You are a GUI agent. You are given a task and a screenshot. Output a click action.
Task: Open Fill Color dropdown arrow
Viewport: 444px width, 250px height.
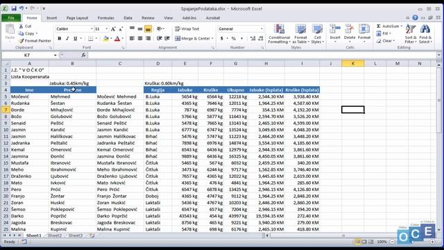(111, 38)
